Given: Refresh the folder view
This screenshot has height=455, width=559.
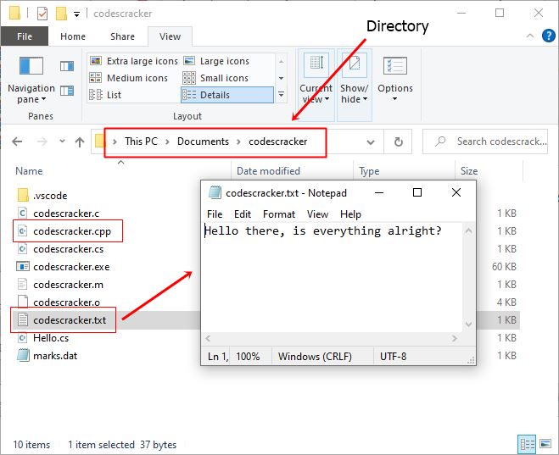Looking at the screenshot, I should point(398,142).
